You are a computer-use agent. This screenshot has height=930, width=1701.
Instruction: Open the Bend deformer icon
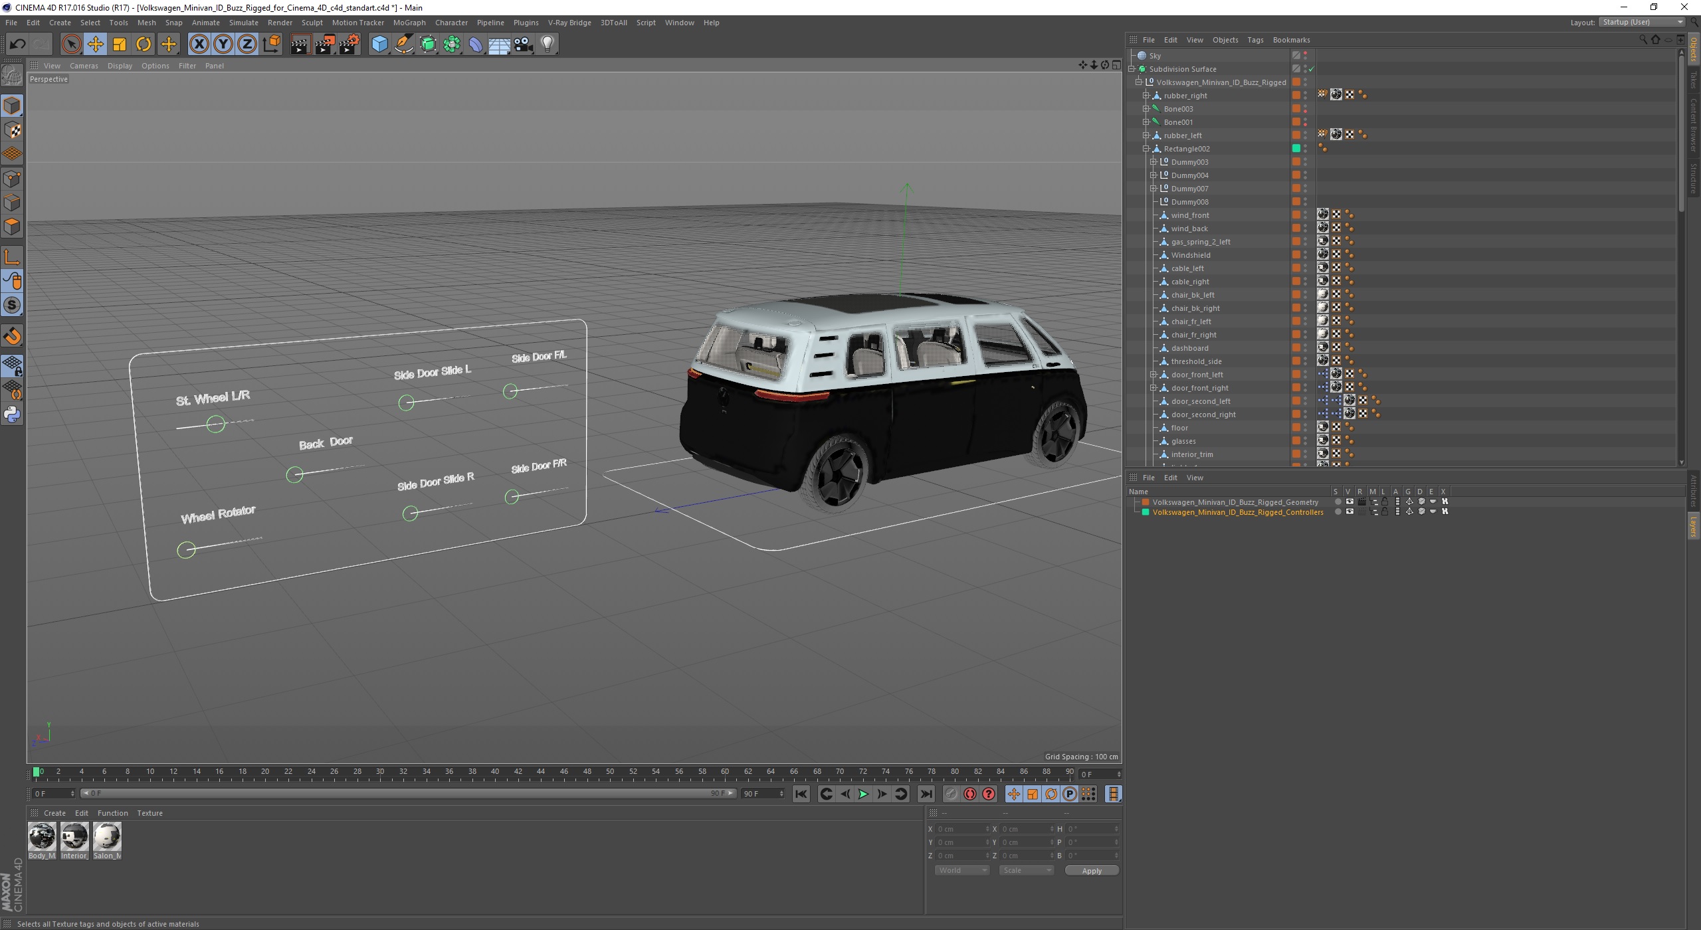coord(476,45)
